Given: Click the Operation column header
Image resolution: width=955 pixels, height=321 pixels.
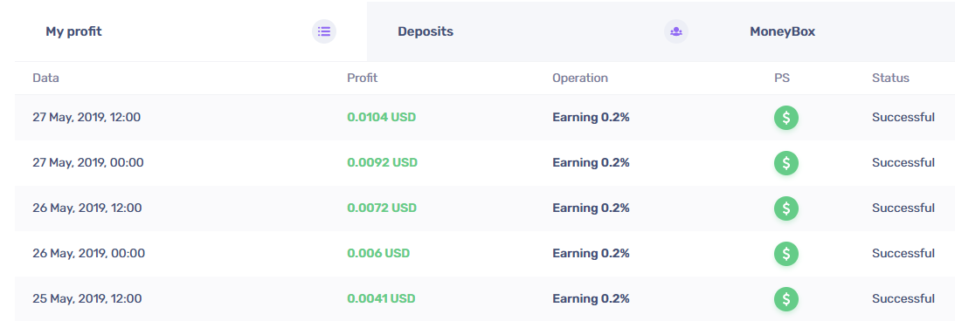Looking at the screenshot, I should click(x=580, y=78).
